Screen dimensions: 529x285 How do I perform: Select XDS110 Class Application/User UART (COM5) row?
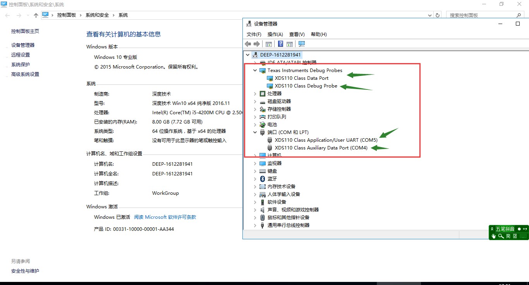click(x=326, y=140)
